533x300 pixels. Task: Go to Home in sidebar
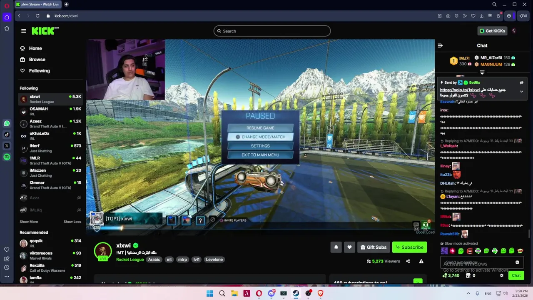(35, 48)
